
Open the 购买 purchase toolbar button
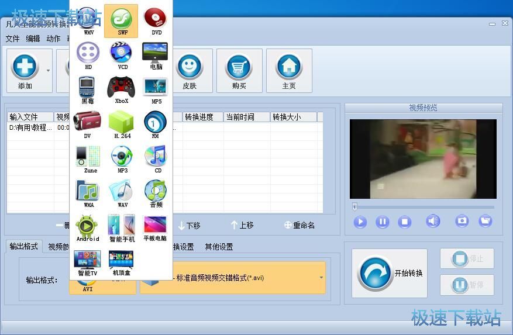(x=239, y=71)
